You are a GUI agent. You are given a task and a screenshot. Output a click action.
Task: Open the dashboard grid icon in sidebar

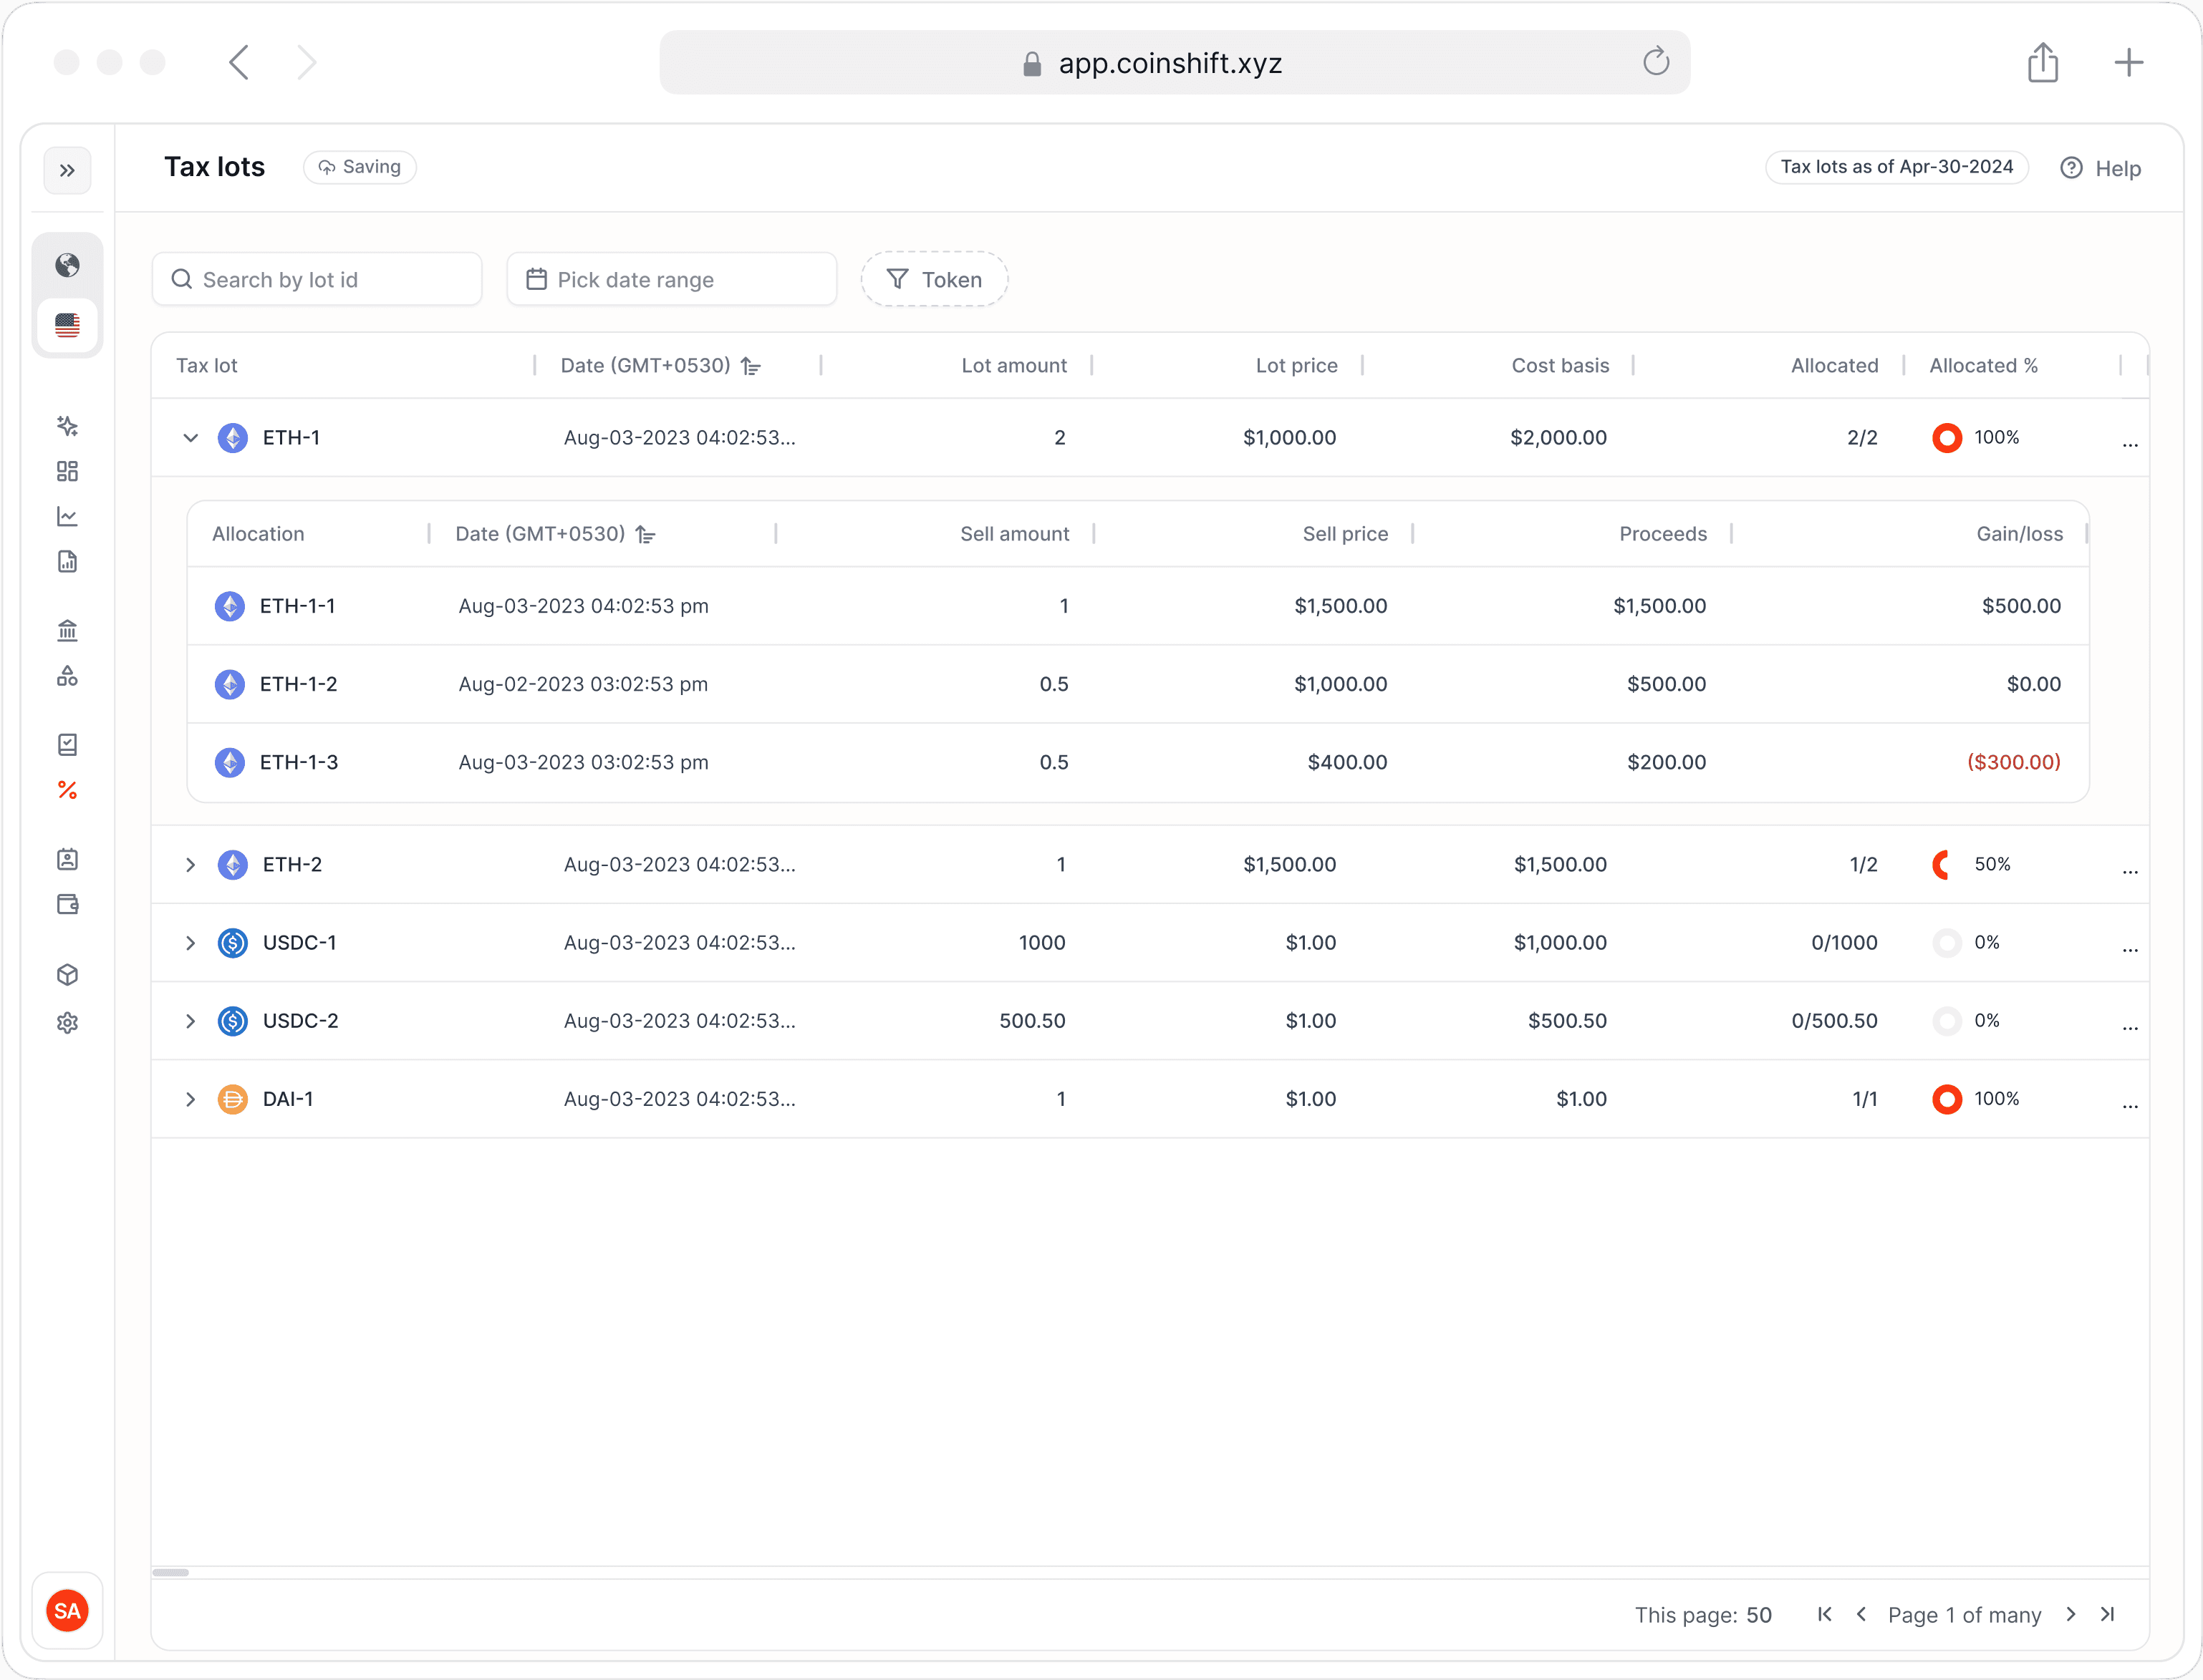(67, 471)
